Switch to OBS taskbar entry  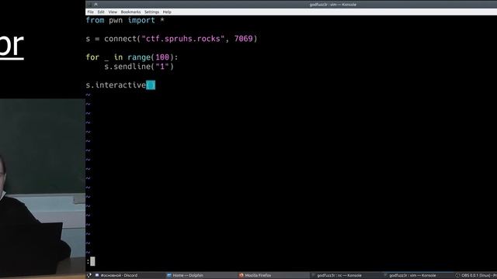click(x=476, y=275)
